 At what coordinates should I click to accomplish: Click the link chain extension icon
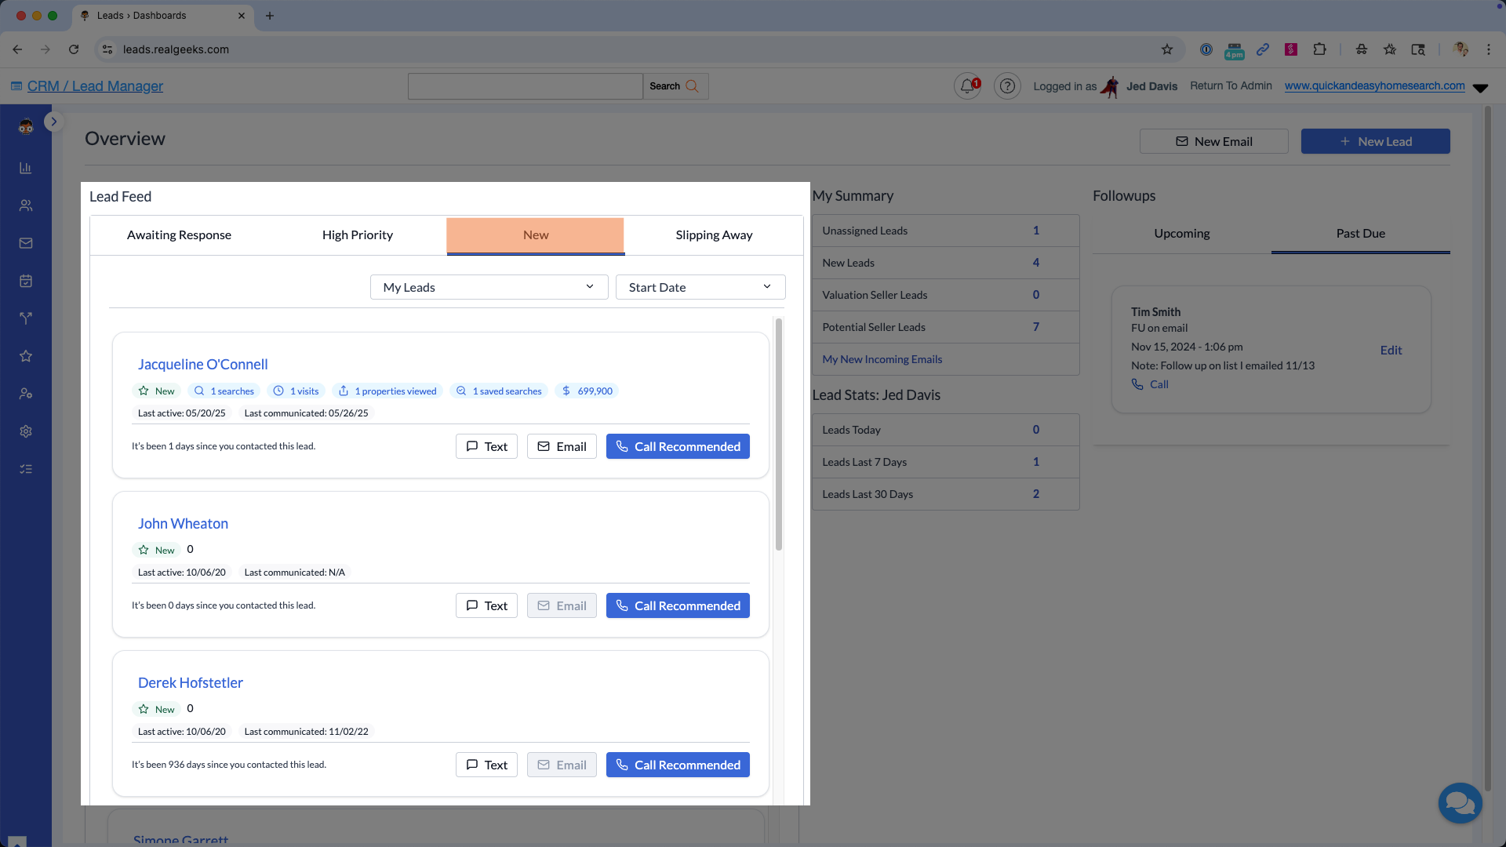click(1263, 49)
